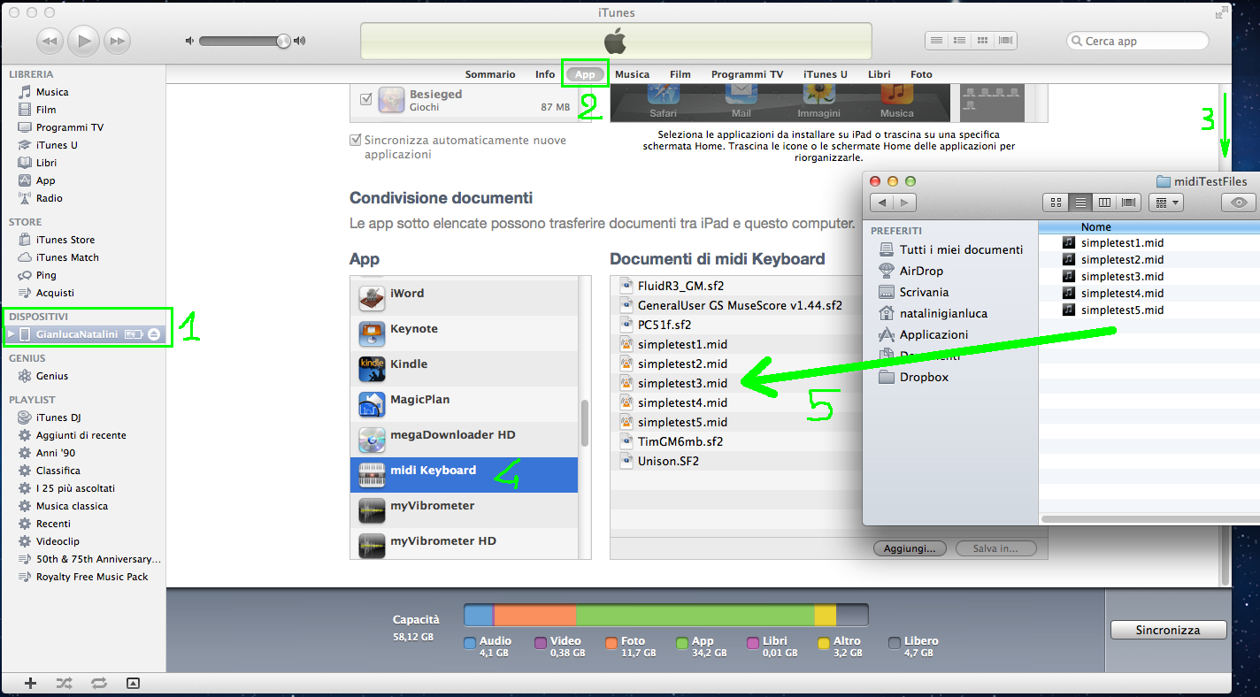Toggle Sincronizza automaticamente nuove applicazioni checkbox

356,140
